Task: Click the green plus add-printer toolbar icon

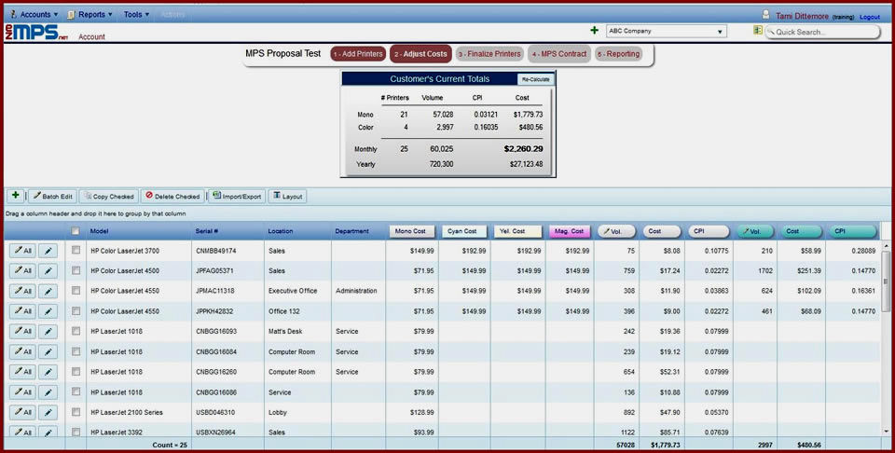Action: pos(16,196)
